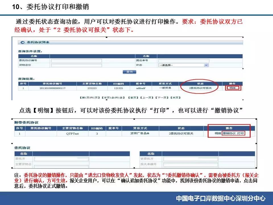Click 撤销协议 link in the attached agreement row

pyautogui.click(x=229, y=133)
